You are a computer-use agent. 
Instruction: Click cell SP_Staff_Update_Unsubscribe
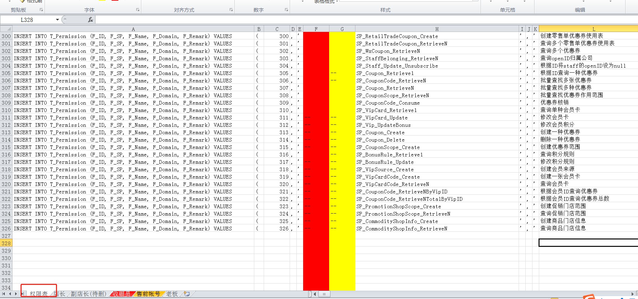click(x=437, y=66)
